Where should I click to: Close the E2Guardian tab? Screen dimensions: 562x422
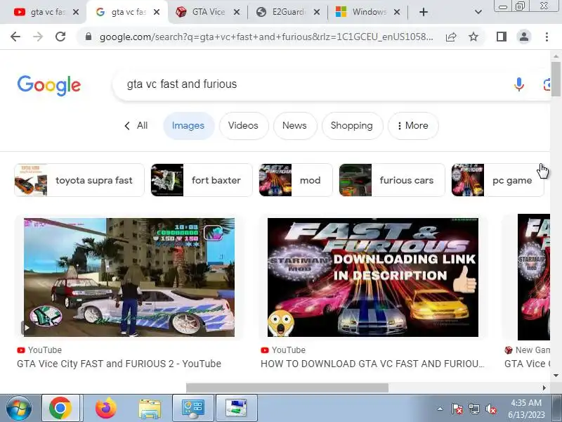[317, 12]
